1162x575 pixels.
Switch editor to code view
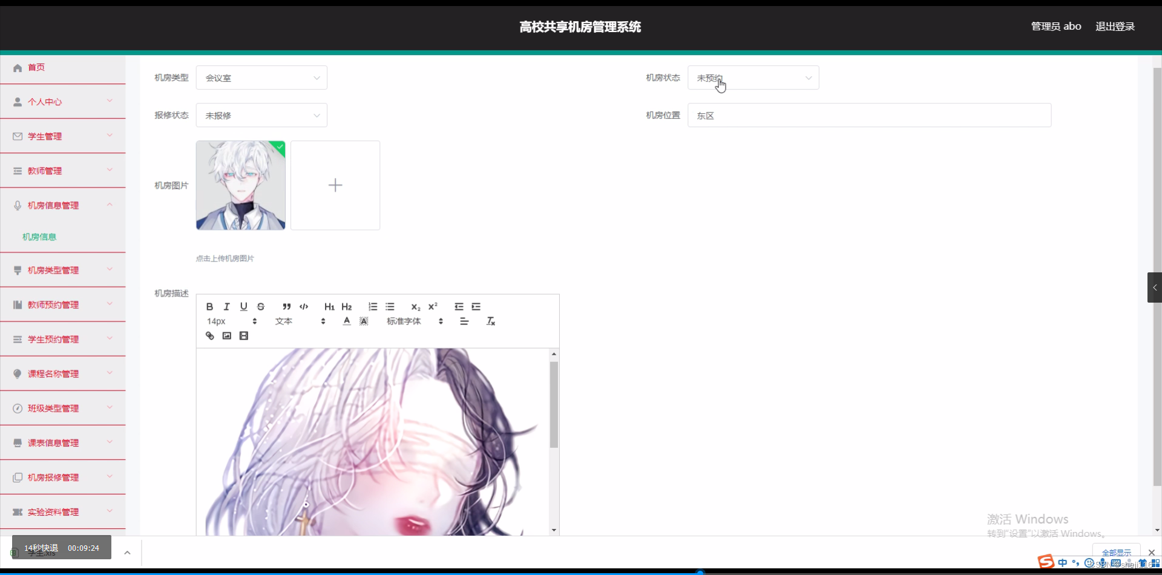coord(304,306)
